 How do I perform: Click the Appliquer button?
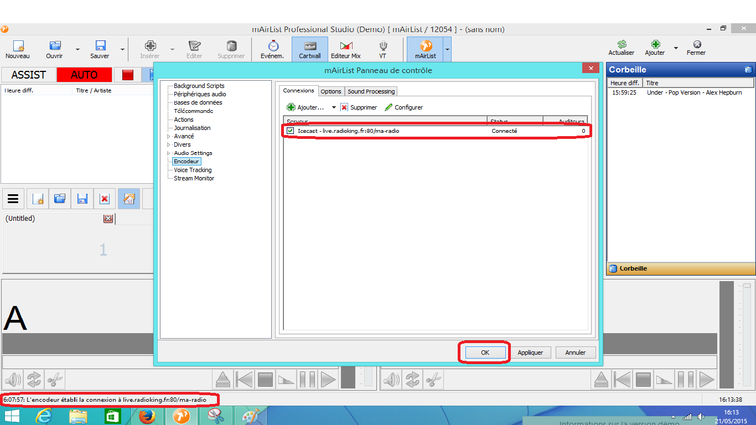530,353
